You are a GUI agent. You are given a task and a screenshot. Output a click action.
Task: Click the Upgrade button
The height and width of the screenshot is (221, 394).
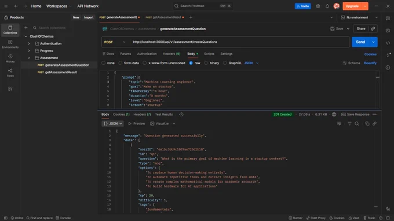click(x=352, y=6)
